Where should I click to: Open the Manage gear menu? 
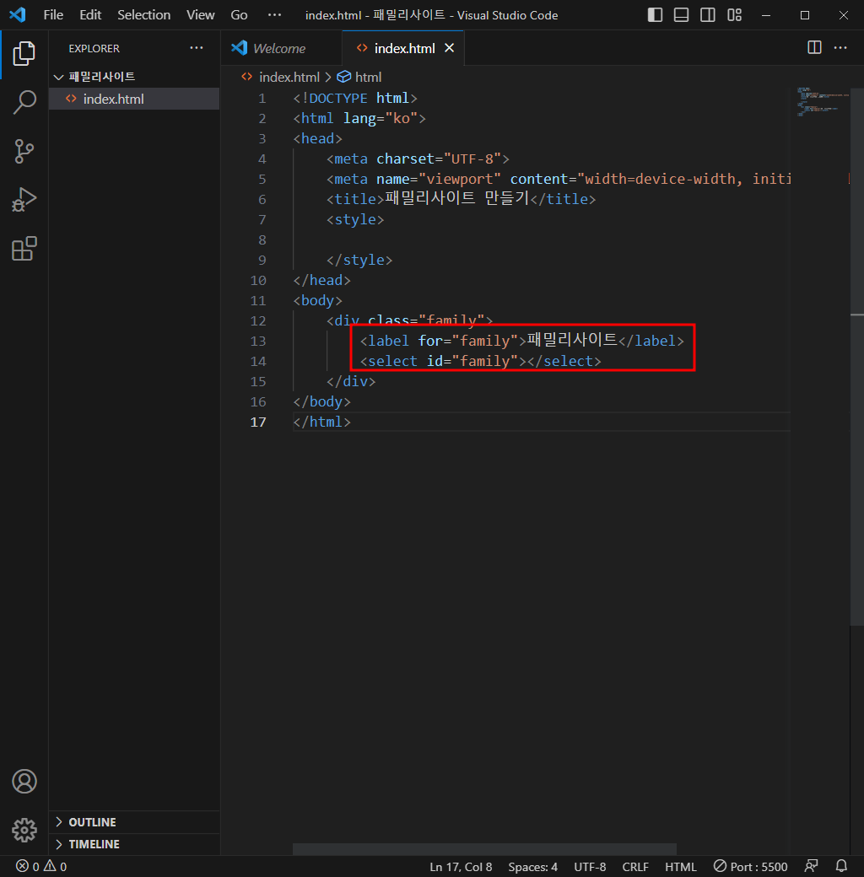click(x=24, y=830)
